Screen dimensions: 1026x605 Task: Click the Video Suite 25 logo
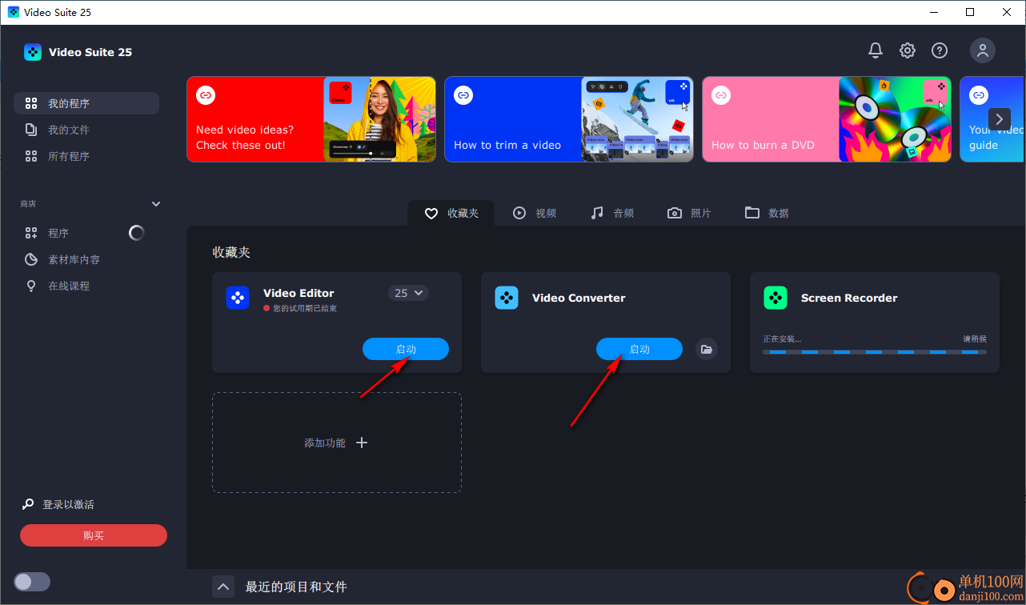point(33,52)
